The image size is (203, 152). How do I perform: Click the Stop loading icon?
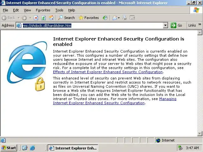[36, 18]
